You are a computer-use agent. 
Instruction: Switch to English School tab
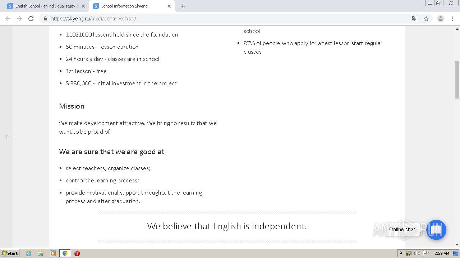coord(46,6)
